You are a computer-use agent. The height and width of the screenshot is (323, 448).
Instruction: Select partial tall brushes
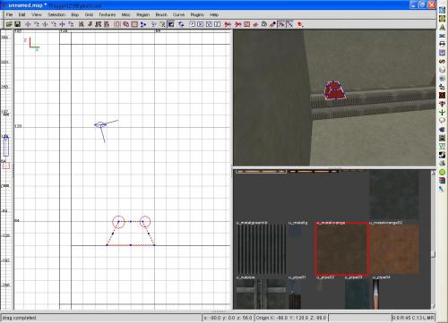(99, 24)
